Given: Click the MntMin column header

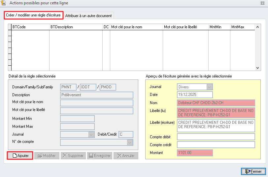Looking at the screenshot, I should [219, 27].
